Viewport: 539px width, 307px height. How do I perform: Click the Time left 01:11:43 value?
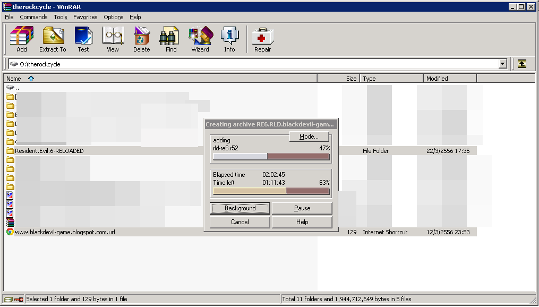tap(273, 183)
